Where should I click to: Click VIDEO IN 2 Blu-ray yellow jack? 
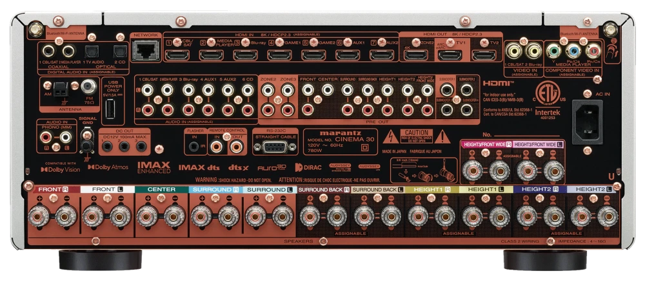pos(533,51)
